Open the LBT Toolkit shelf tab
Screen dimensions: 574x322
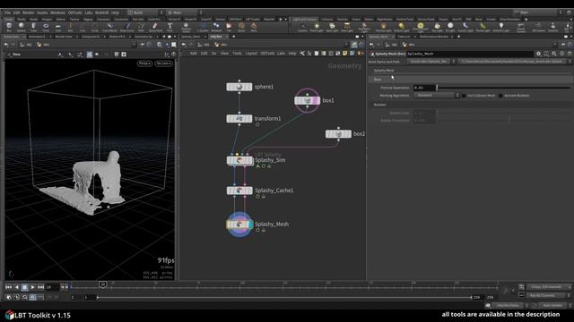(253, 19)
